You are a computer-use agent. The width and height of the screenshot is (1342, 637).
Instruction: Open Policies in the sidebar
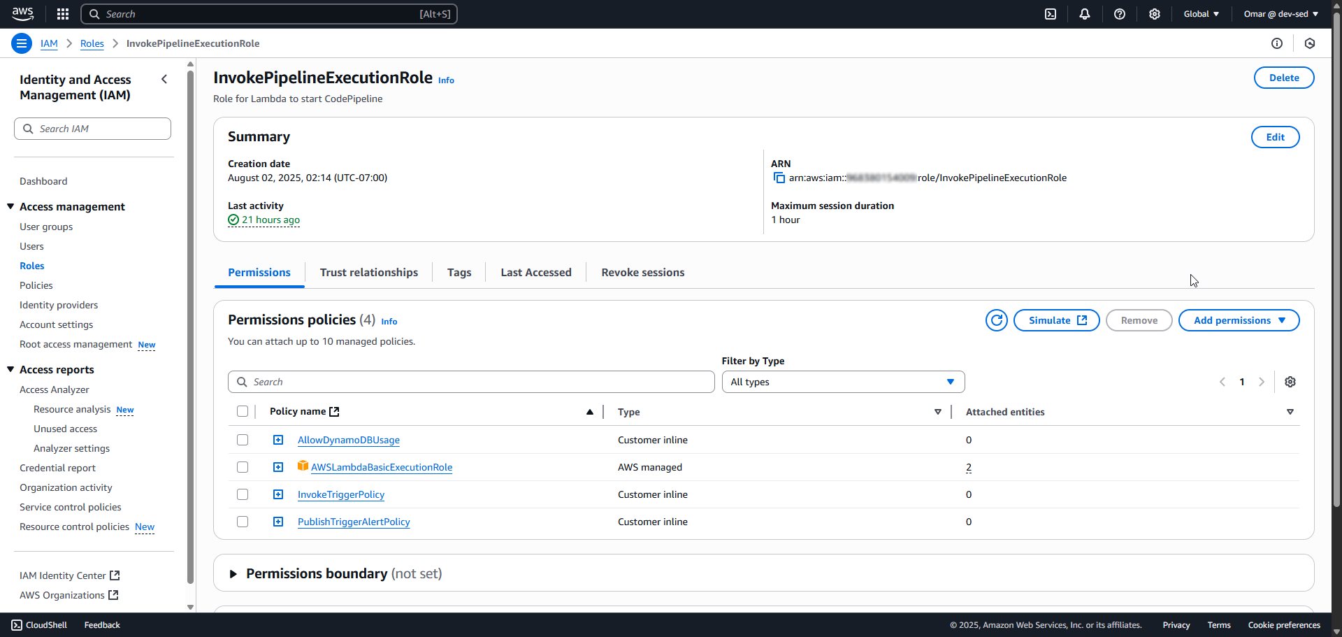tap(36, 285)
